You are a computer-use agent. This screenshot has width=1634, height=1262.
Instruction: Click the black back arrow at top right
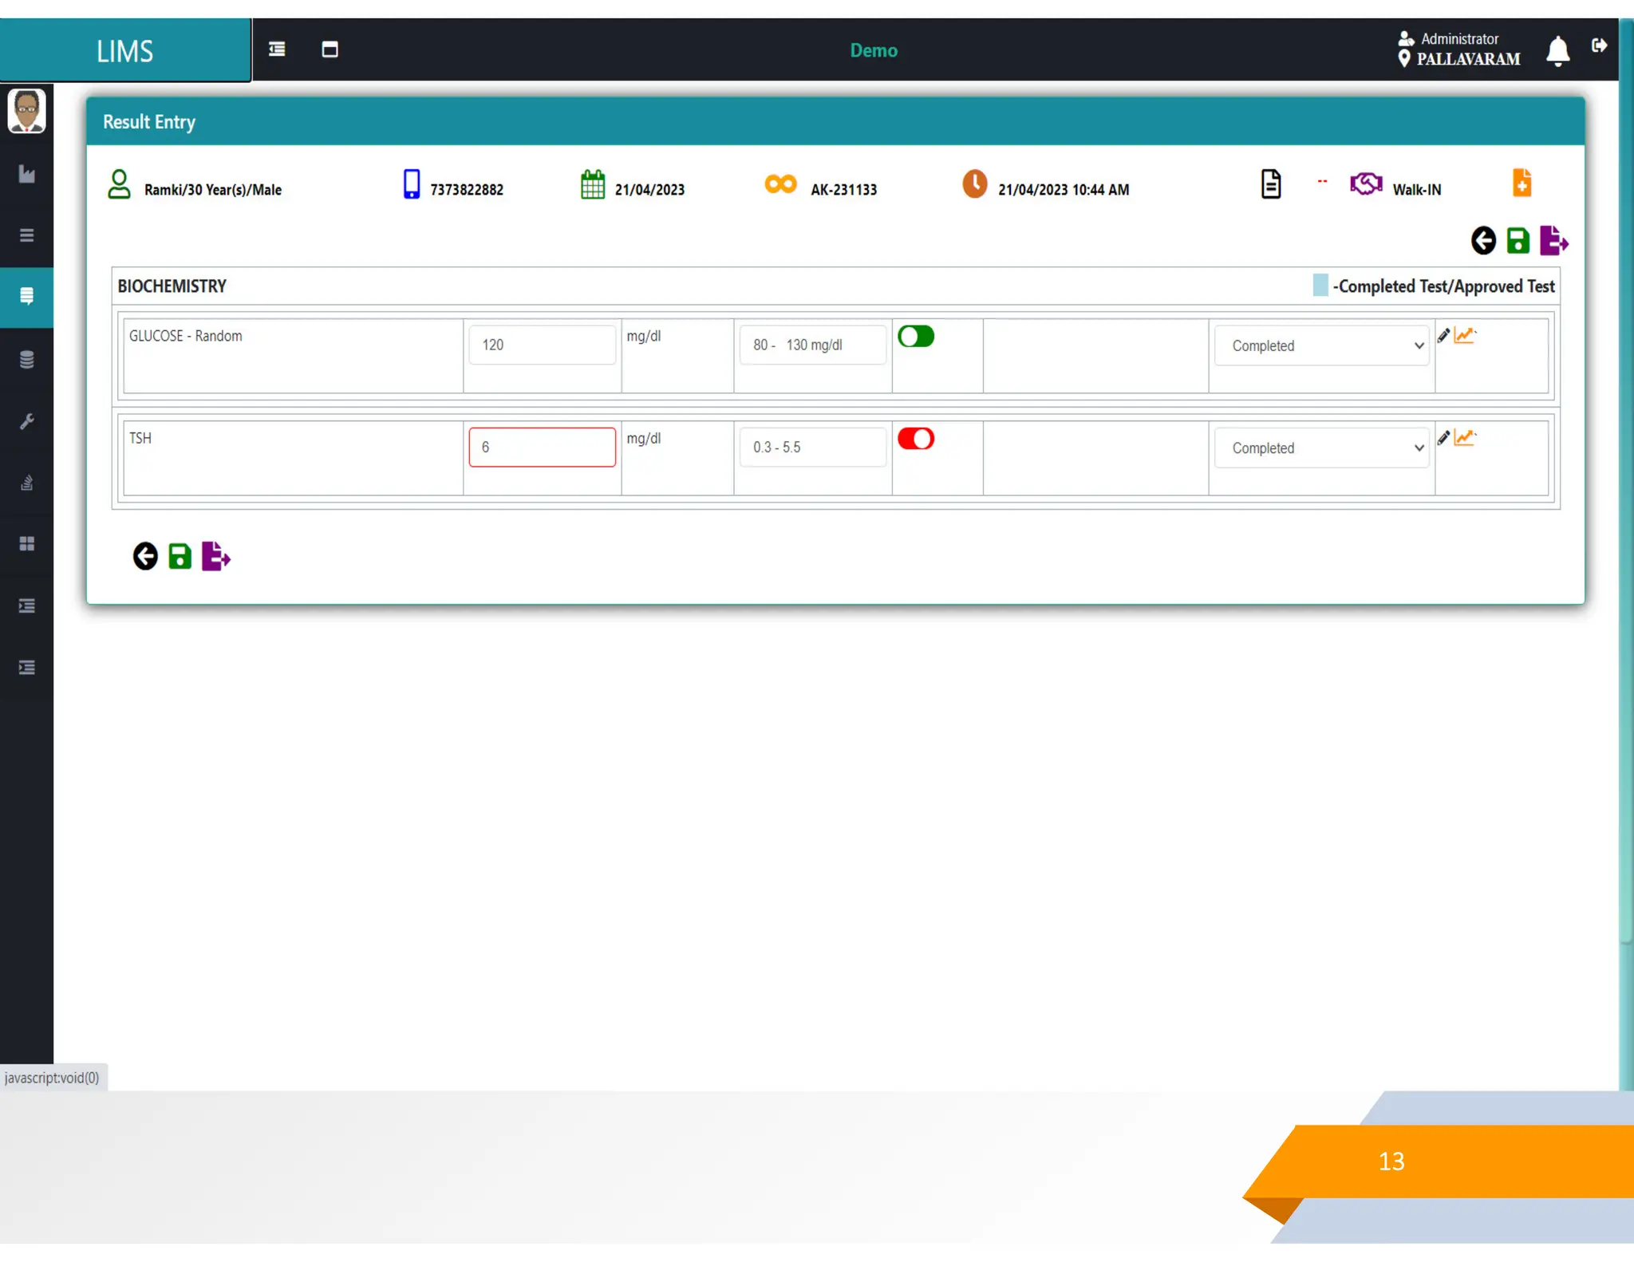tap(1483, 241)
